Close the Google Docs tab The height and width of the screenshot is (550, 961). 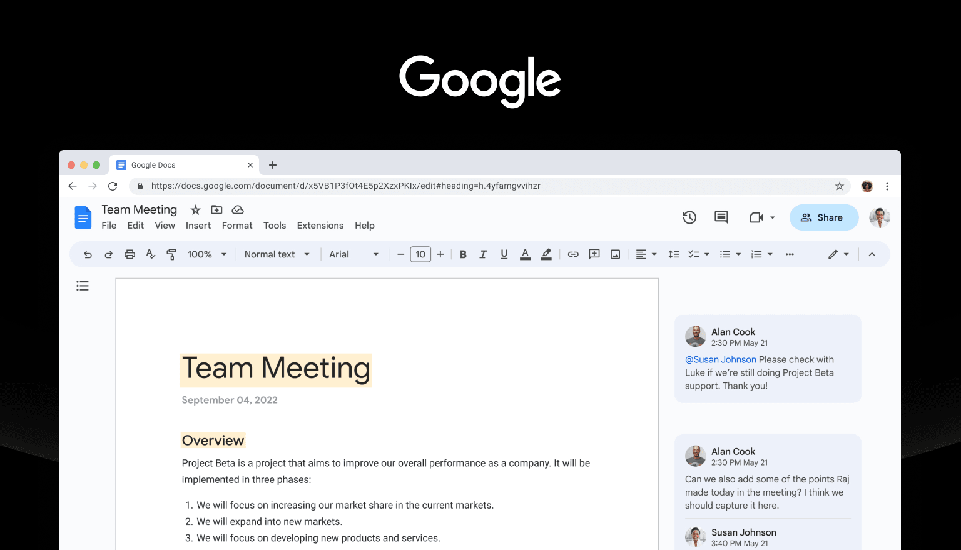pos(250,165)
